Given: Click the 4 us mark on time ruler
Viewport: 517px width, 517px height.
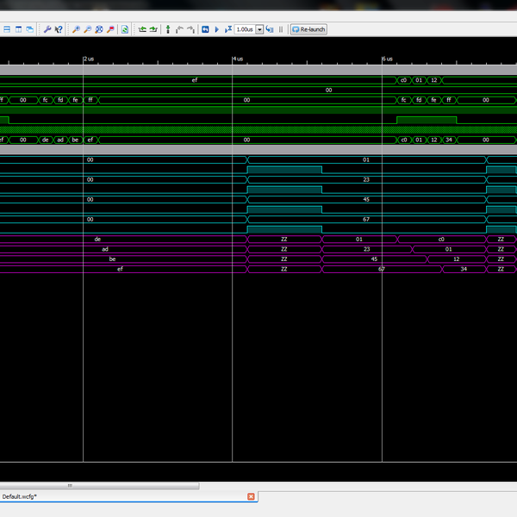Looking at the screenshot, I should (x=236, y=59).
